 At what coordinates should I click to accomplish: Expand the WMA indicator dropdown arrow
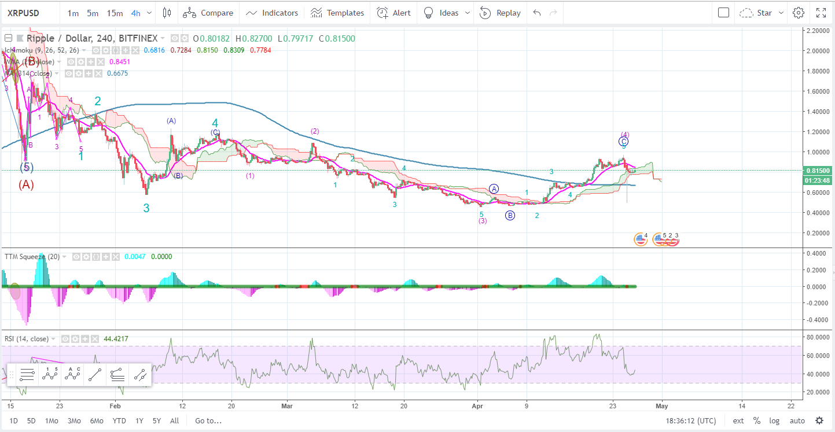pyautogui.click(x=59, y=62)
